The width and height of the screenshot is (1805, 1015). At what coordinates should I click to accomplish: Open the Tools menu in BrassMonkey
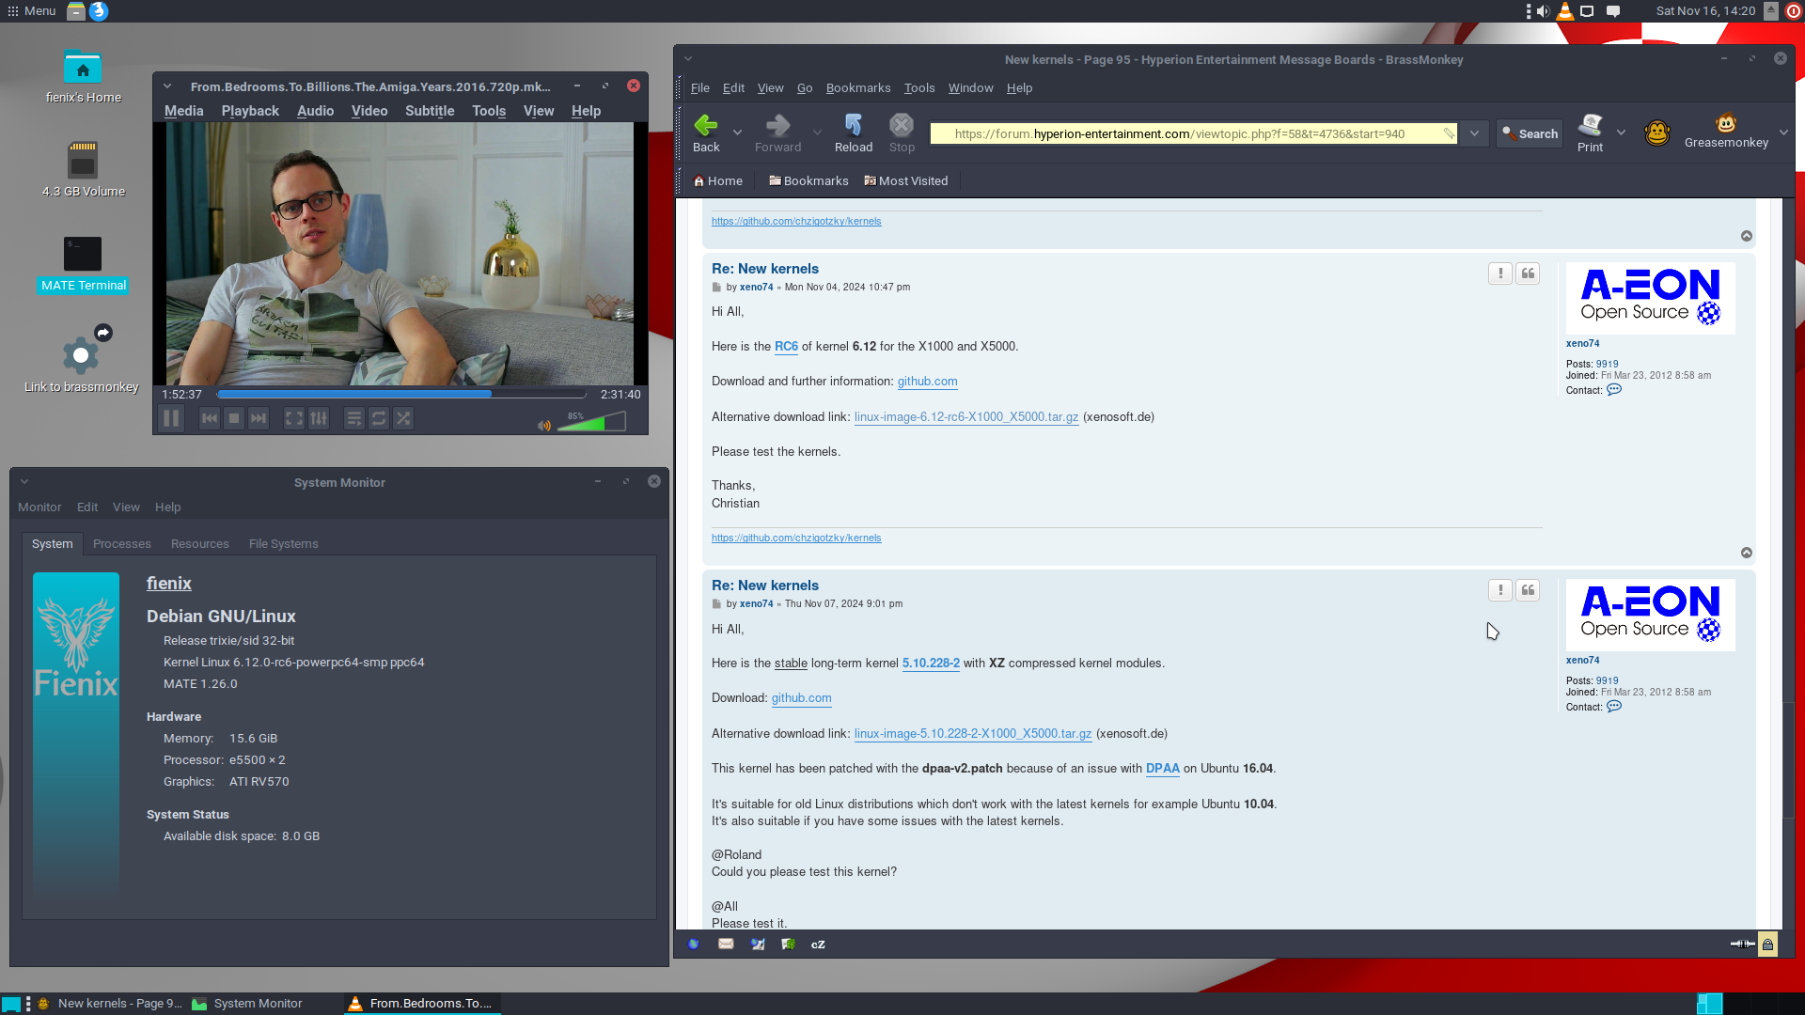[919, 88]
